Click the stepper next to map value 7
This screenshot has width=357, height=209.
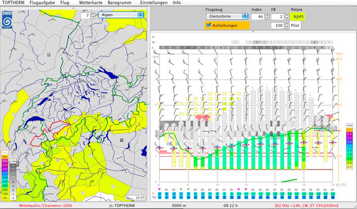coord(93,15)
